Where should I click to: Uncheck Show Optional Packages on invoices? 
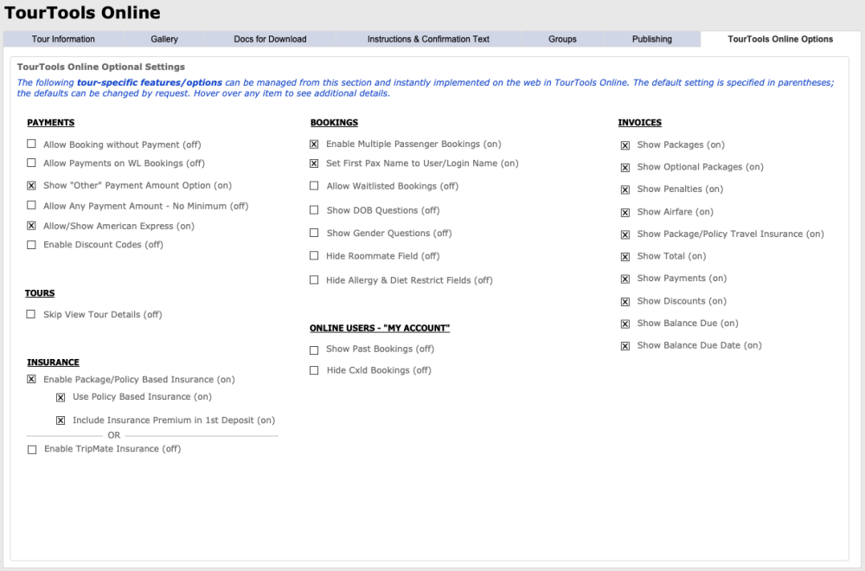[625, 168]
